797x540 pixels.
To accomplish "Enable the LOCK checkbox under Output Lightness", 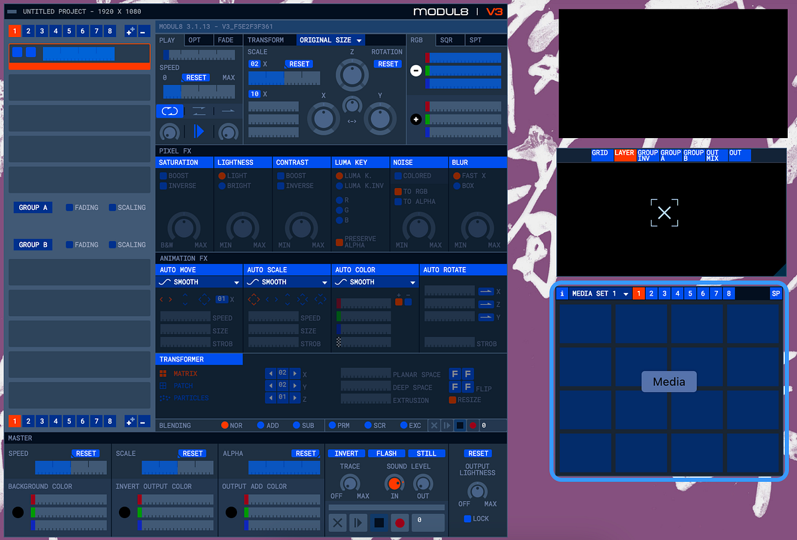I will pos(468,519).
